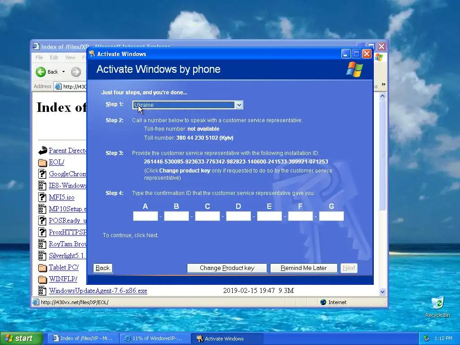Focus confirmation ID field B

(x=176, y=216)
